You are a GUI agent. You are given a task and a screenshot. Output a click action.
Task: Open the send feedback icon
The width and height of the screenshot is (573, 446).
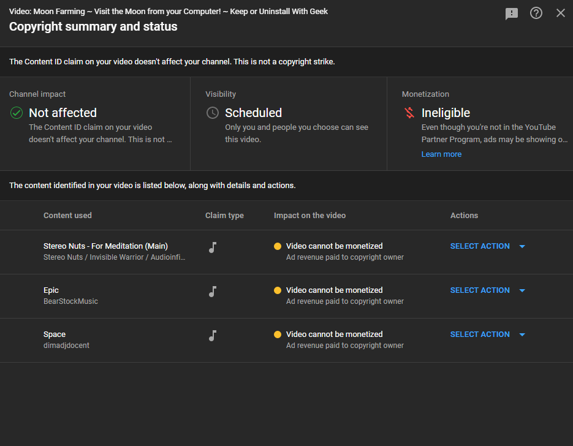tap(512, 13)
